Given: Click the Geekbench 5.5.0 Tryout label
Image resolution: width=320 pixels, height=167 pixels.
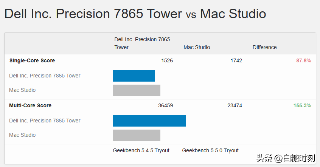Looking at the screenshot, I should [x=210, y=150].
